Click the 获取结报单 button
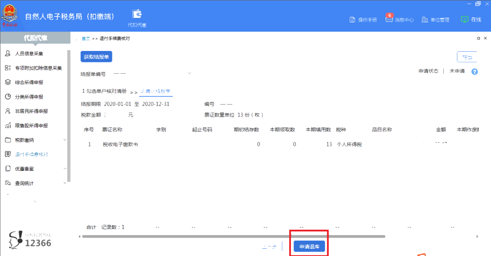The width and height of the screenshot is (491, 256). click(x=96, y=57)
